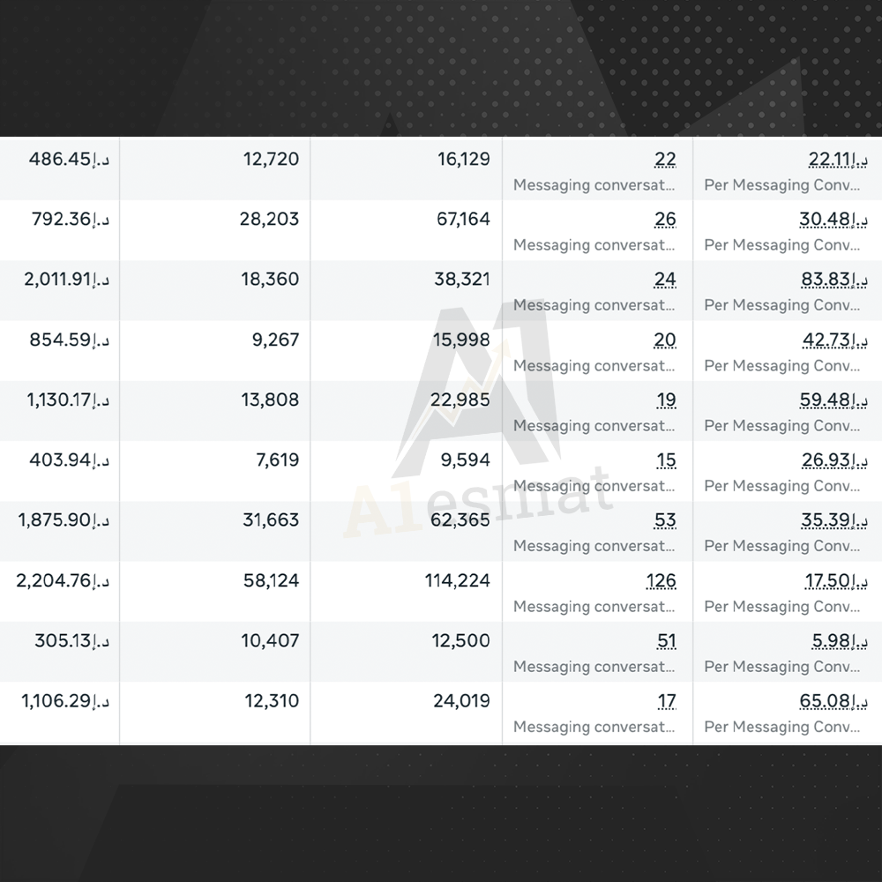Click the underlined result count 53
The image size is (882, 882).
(x=665, y=520)
